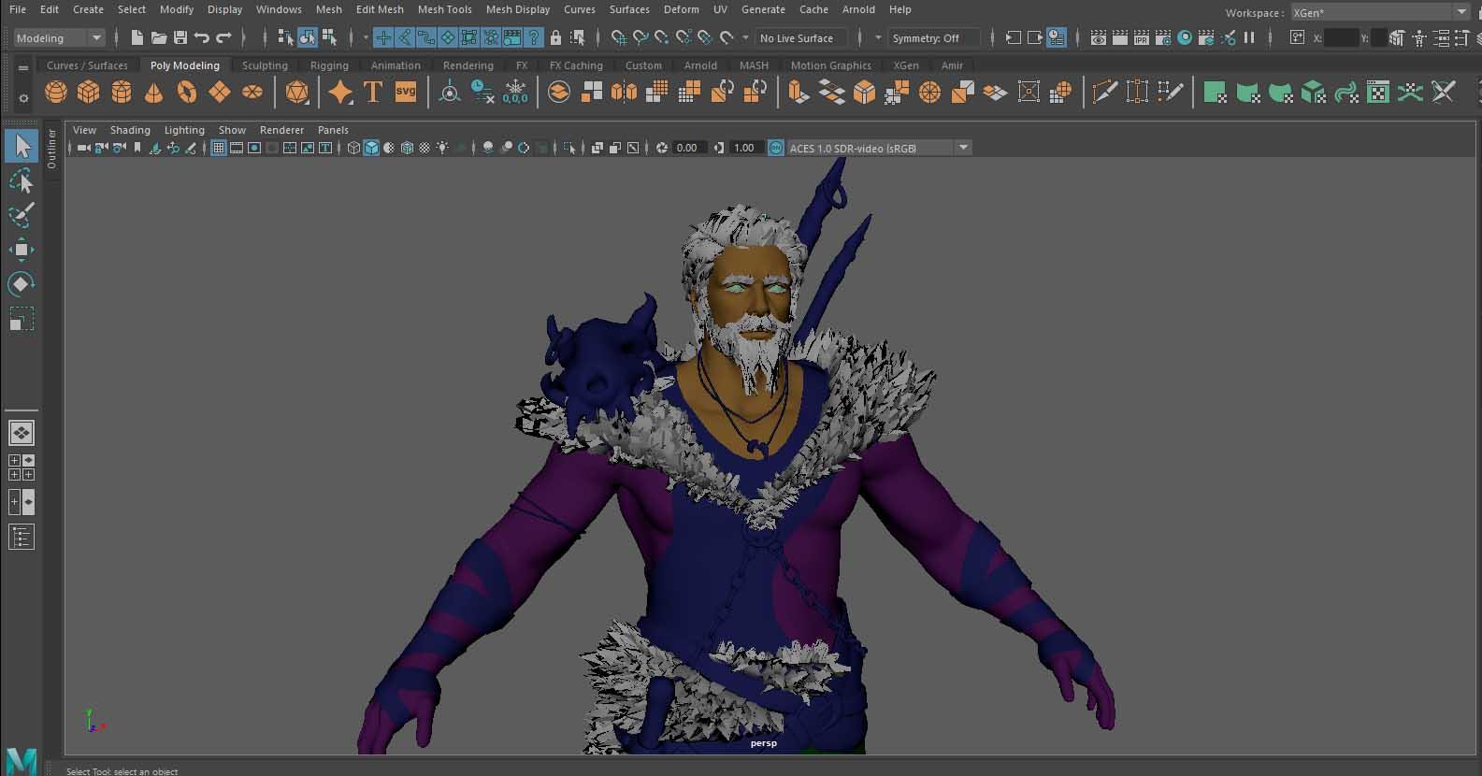The image size is (1482, 776).
Task: Toggle textured display in viewport toolbar
Action: 424,148
